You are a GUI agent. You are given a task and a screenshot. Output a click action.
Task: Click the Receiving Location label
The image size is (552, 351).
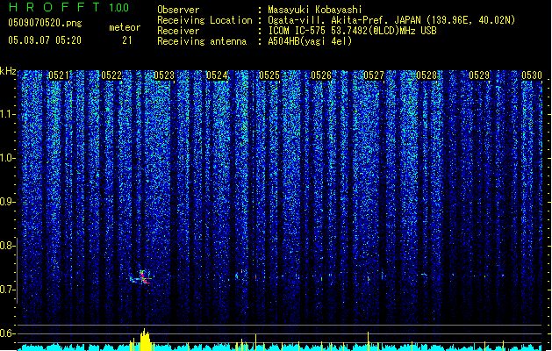click(x=204, y=20)
